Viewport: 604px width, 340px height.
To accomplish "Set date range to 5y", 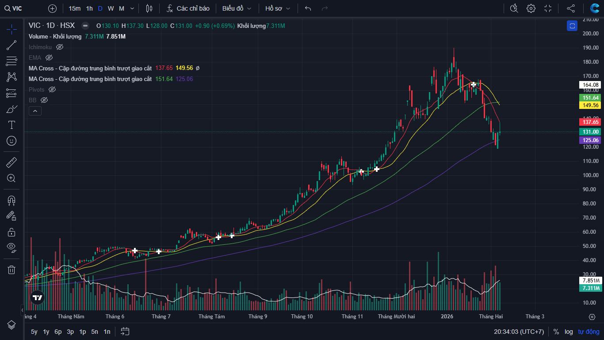I will (x=34, y=332).
